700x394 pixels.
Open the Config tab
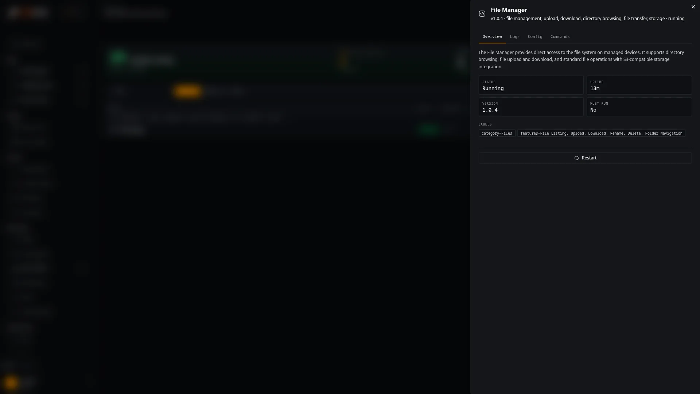535,37
